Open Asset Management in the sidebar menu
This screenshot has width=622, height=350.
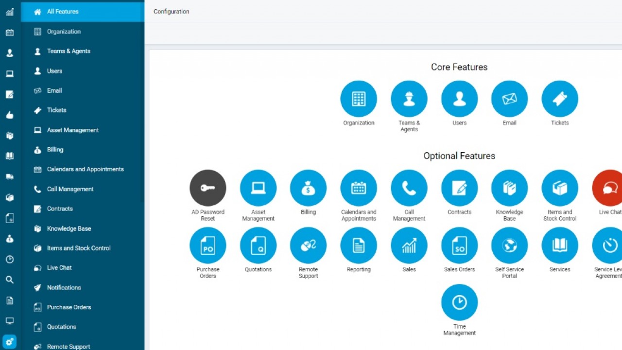73,130
